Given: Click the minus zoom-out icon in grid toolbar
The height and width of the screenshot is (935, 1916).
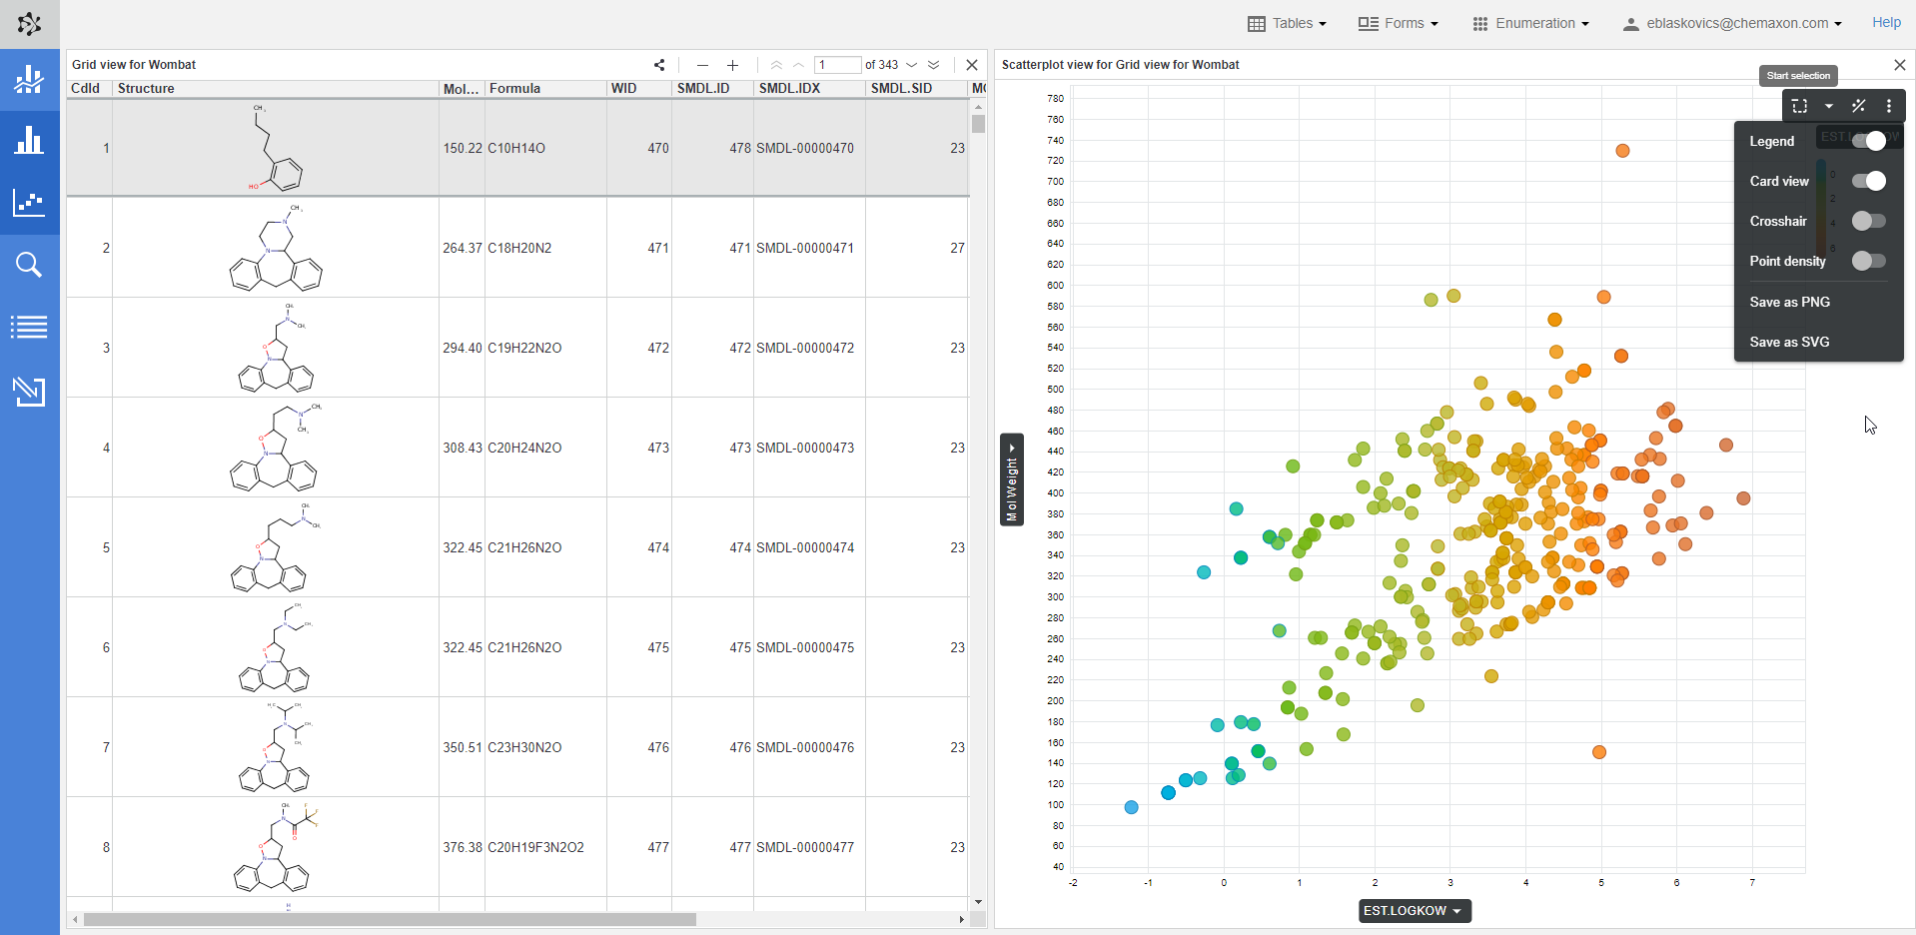Looking at the screenshot, I should [702, 65].
